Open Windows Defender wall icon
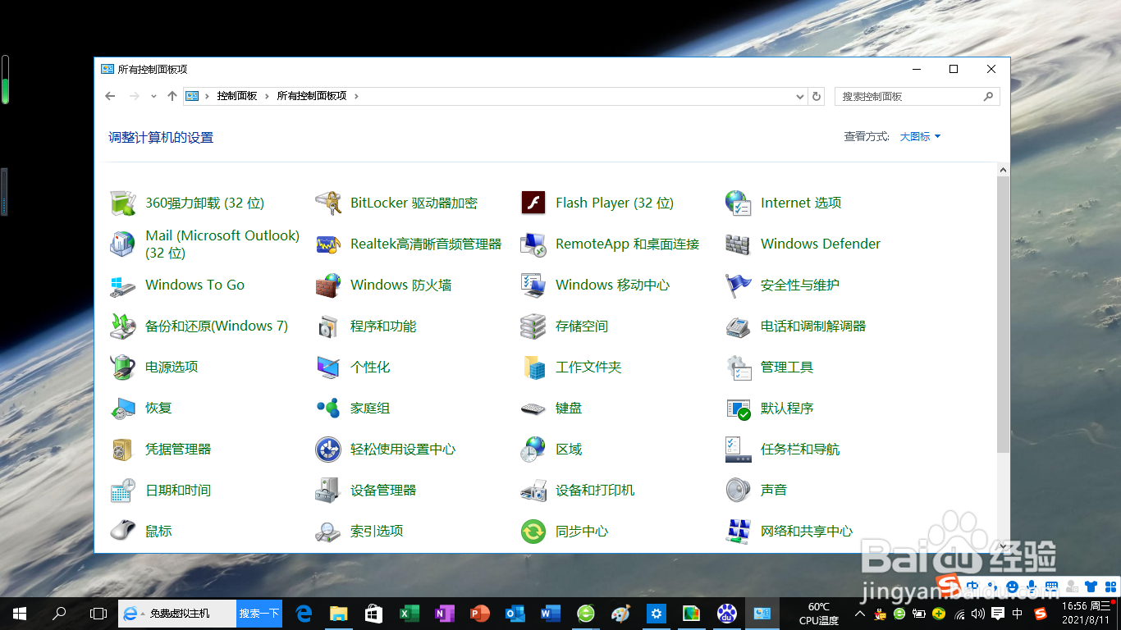 click(x=739, y=244)
